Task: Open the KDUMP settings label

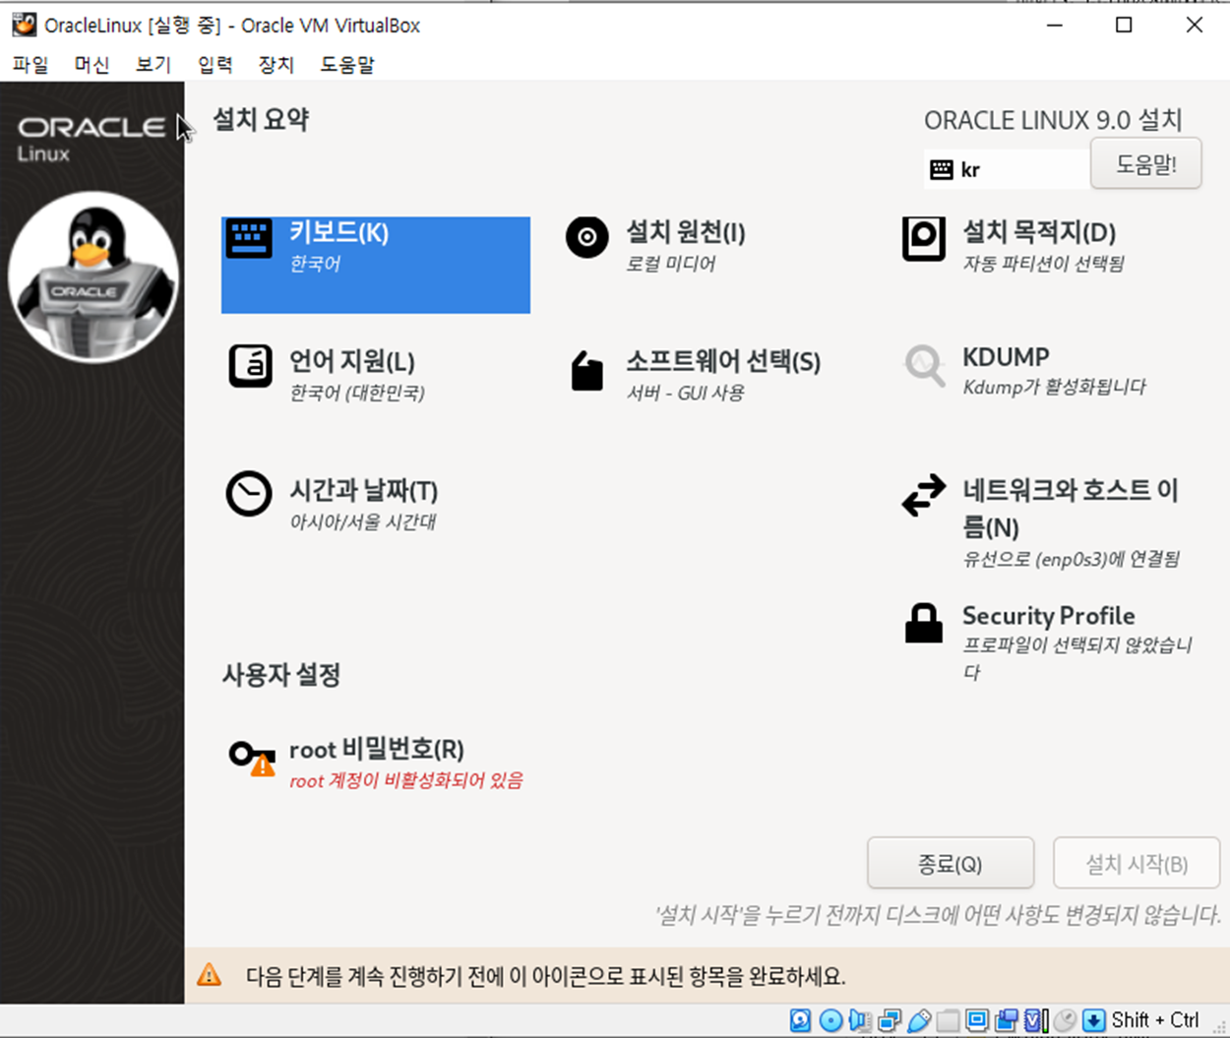Action: point(1006,356)
